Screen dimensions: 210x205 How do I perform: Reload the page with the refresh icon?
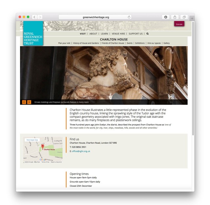click(129, 17)
